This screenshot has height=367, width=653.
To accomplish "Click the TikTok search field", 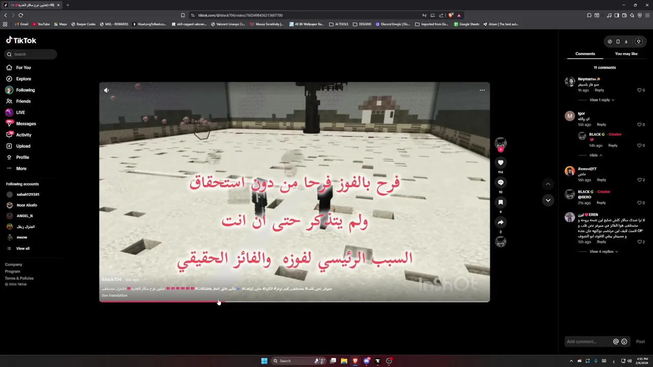I will pyautogui.click(x=31, y=54).
